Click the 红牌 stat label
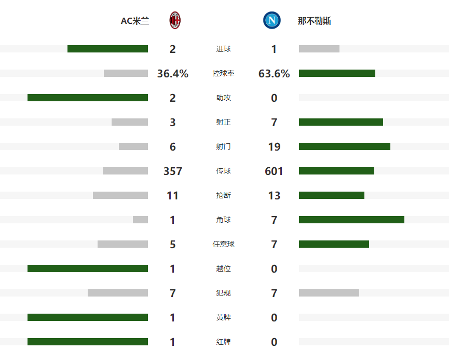The width and height of the screenshot is (449, 363). [x=224, y=342]
